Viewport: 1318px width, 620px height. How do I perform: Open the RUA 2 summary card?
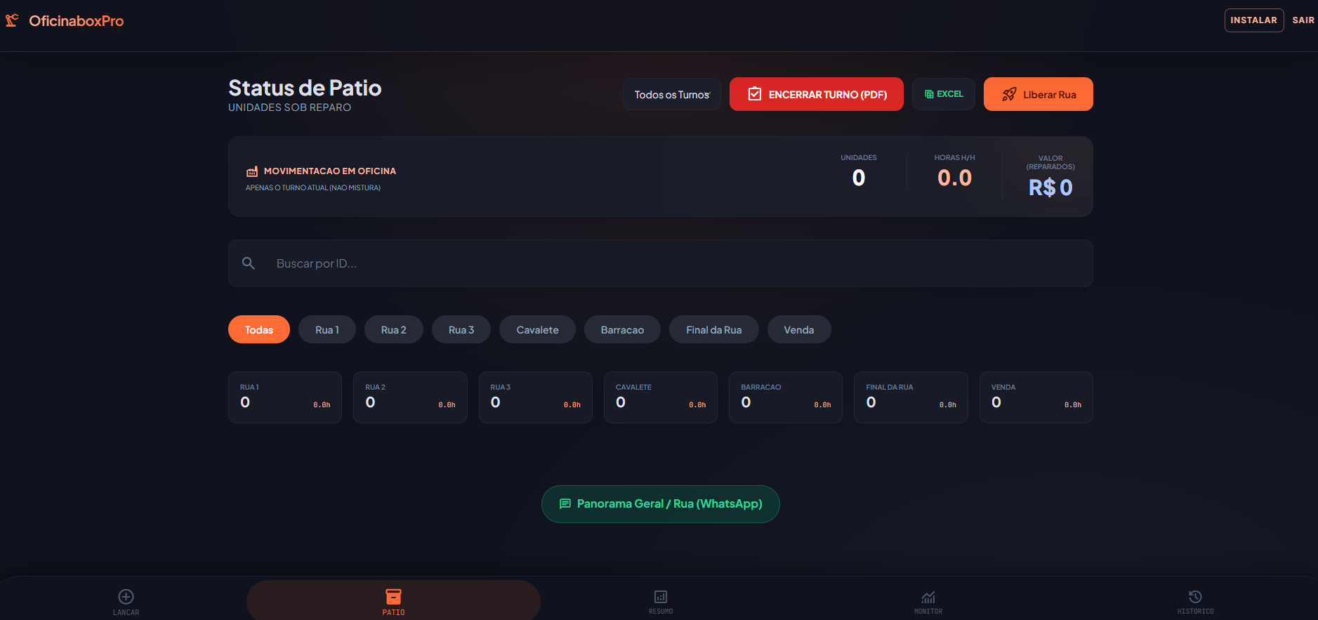(x=410, y=397)
